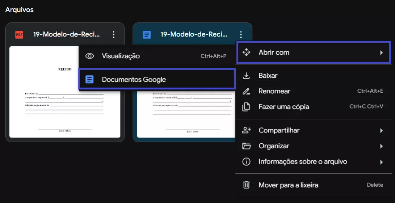
Task: Click the folder icon beside Organizar
Action: click(246, 146)
